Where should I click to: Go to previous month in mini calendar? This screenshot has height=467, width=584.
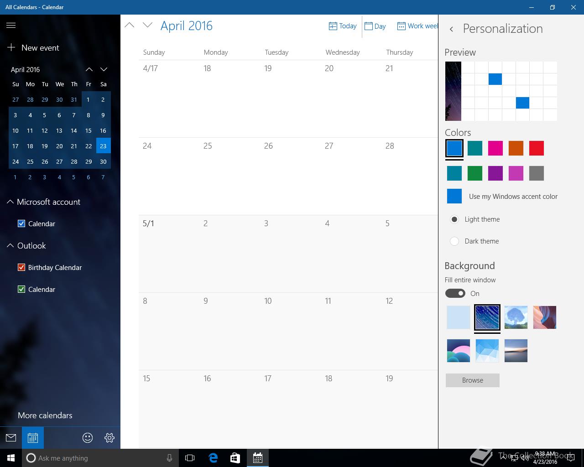coord(89,69)
